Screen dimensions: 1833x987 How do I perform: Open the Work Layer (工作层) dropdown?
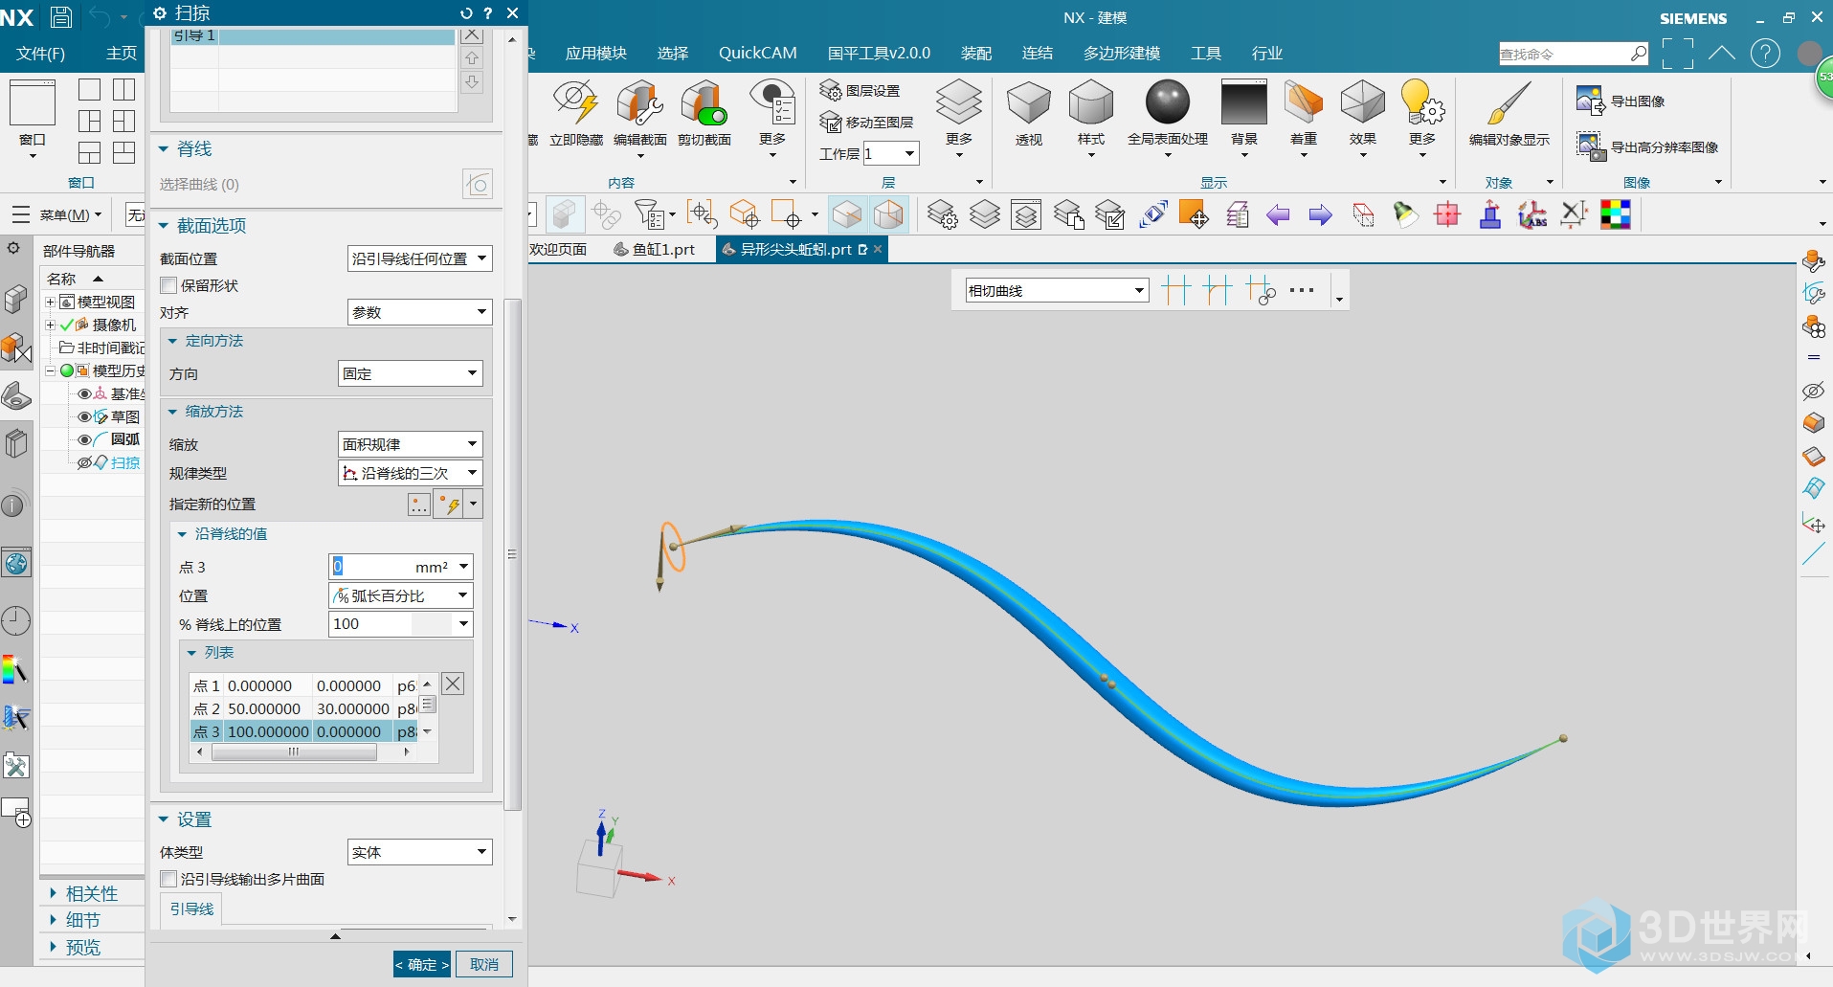(x=891, y=153)
